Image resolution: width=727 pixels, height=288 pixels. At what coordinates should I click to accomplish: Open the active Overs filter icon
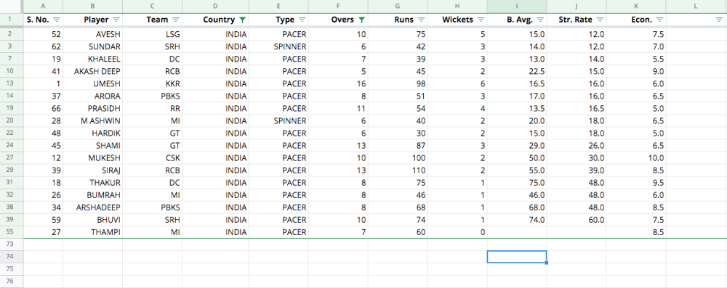pyautogui.click(x=361, y=20)
